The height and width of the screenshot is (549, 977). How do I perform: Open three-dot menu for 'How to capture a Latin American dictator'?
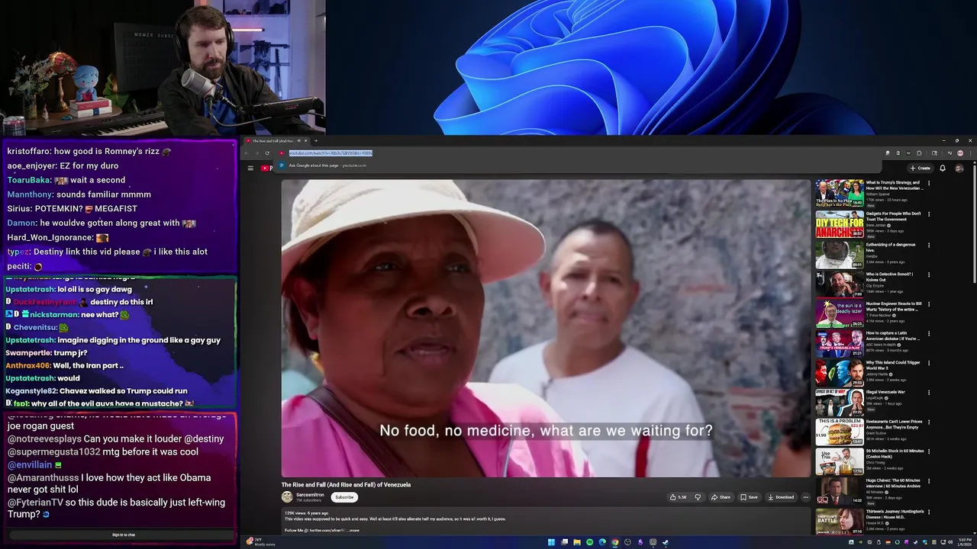pos(929,333)
